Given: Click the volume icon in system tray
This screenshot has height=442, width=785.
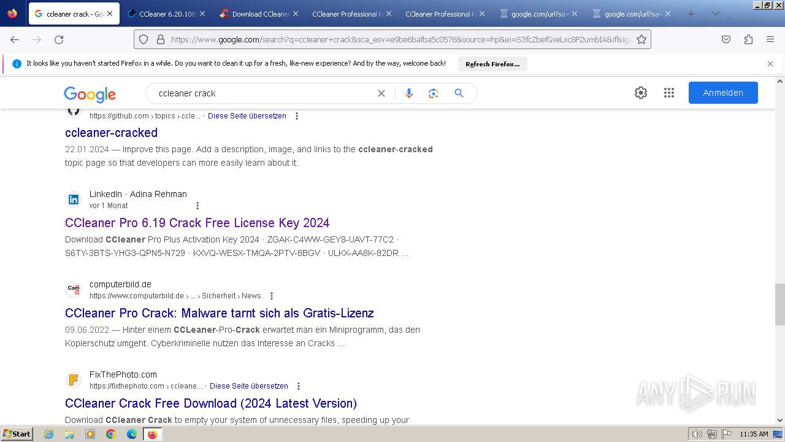Looking at the screenshot, I should coord(697,434).
